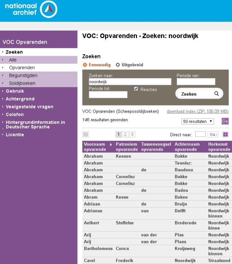
Task: Open Veelgestelde vragen in sidebar
Action: pos(29,107)
